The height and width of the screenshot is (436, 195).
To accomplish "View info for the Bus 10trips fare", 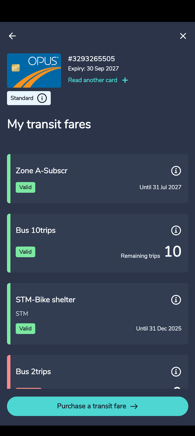I will tap(176, 230).
